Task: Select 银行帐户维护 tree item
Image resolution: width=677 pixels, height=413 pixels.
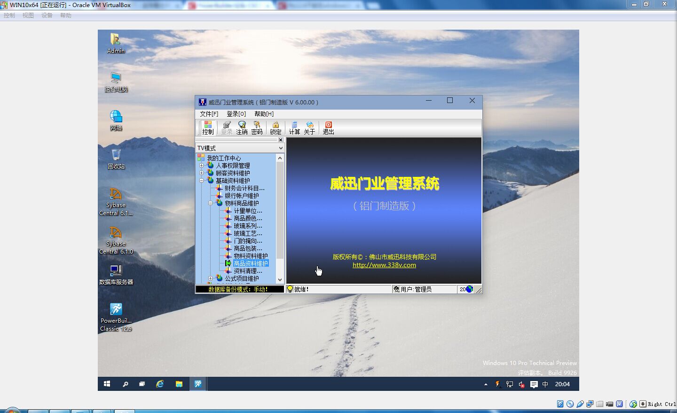Action: [242, 196]
